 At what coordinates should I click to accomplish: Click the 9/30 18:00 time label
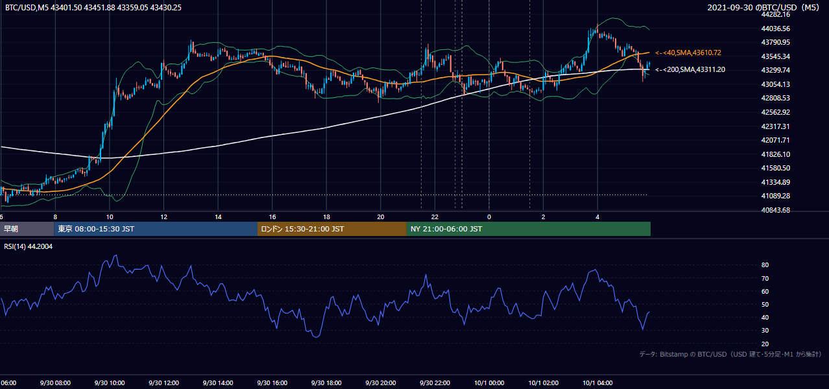pyautogui.click(x=326, y=383)
